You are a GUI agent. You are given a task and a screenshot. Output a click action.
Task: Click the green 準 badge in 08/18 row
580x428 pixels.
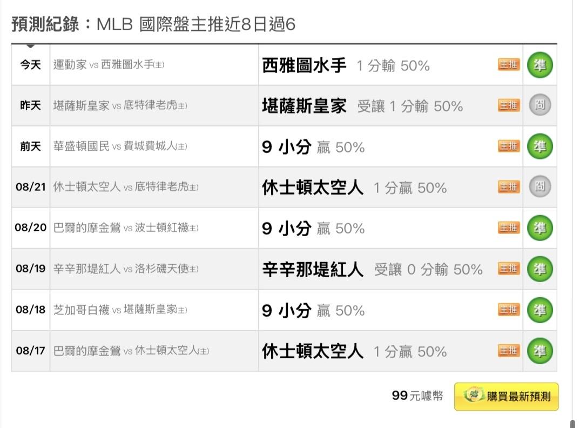[539, 310]
